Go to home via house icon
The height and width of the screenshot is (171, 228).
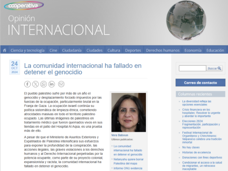pyautogui.click(x=5, y=50)
